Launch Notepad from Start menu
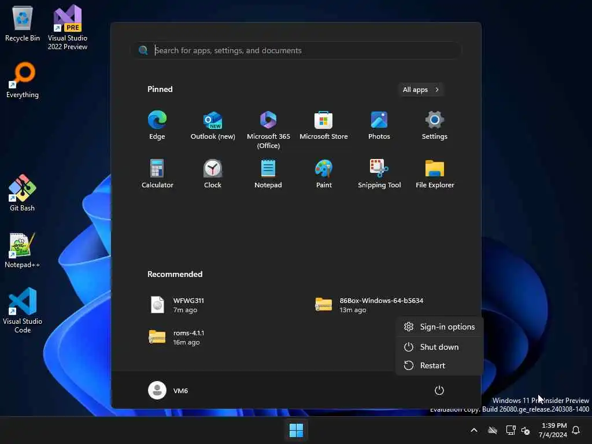This screenshot has width=592, height=444. pyautogui.click(x=268, y=173)
